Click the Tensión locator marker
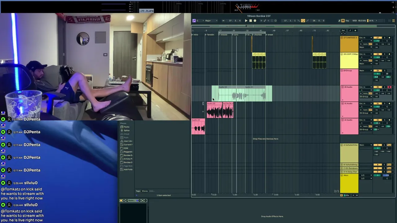 pos(210,35)
